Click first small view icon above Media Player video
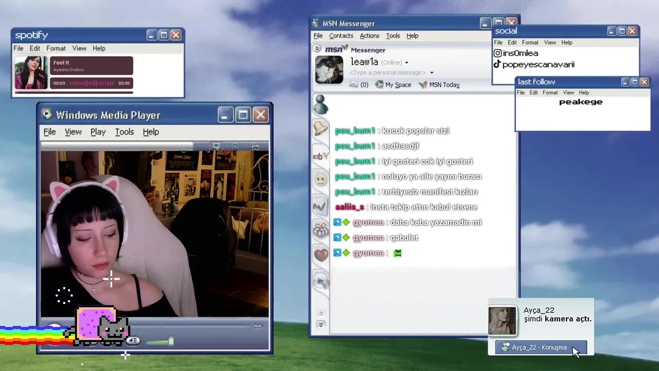This screenshot has width=659, height=371. [x=216, y=146]
